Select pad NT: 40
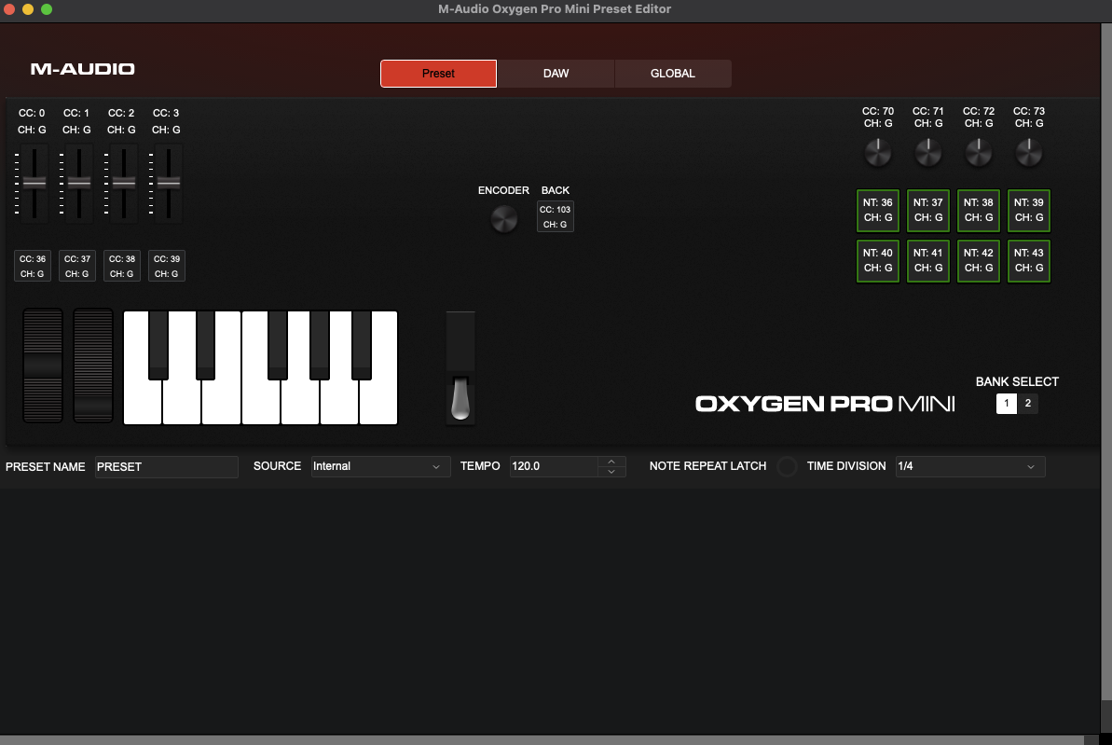Image resolution: width=1112 pixels, height=745 pixels. click(878, 260)
